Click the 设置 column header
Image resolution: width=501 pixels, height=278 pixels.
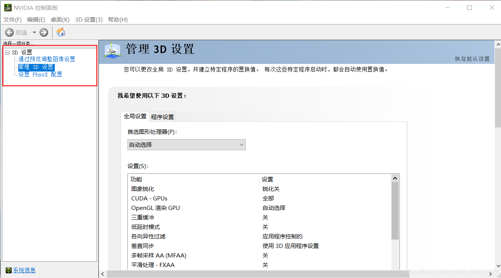pos(325,179)
